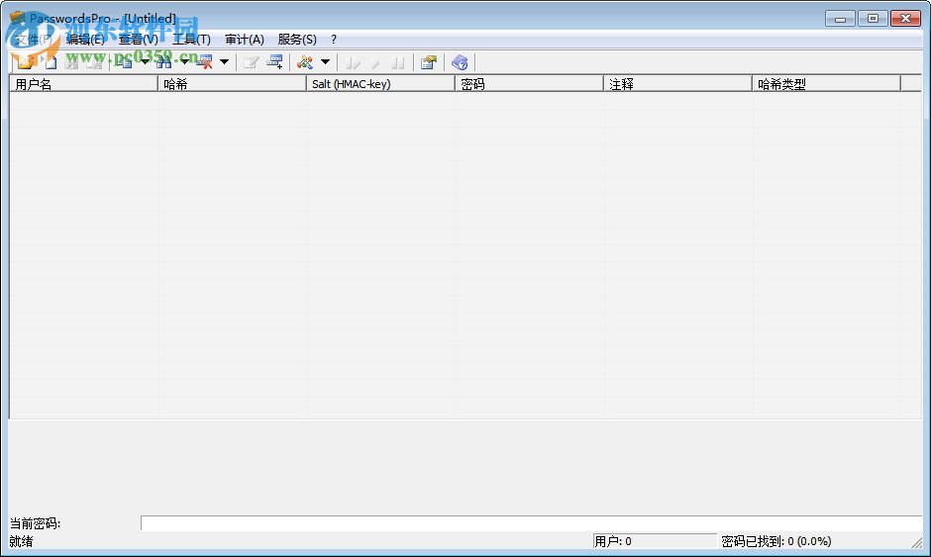Click the 用户: 0 status panel
The height and width of the screenshot is (557, 931).
click(x=655, y=541)
